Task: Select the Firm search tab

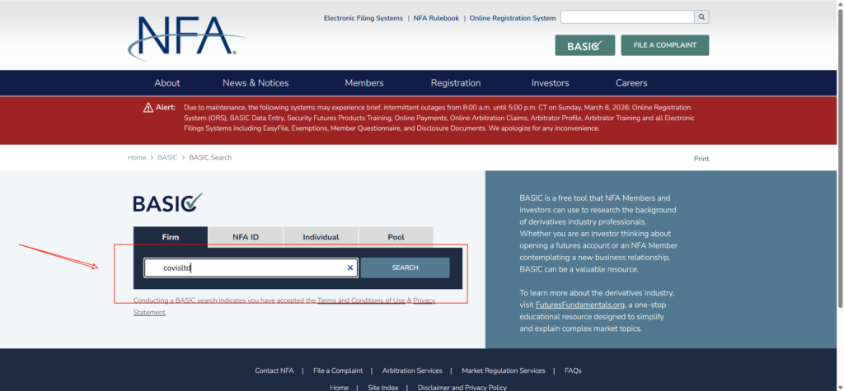Action: pos(170,237)
